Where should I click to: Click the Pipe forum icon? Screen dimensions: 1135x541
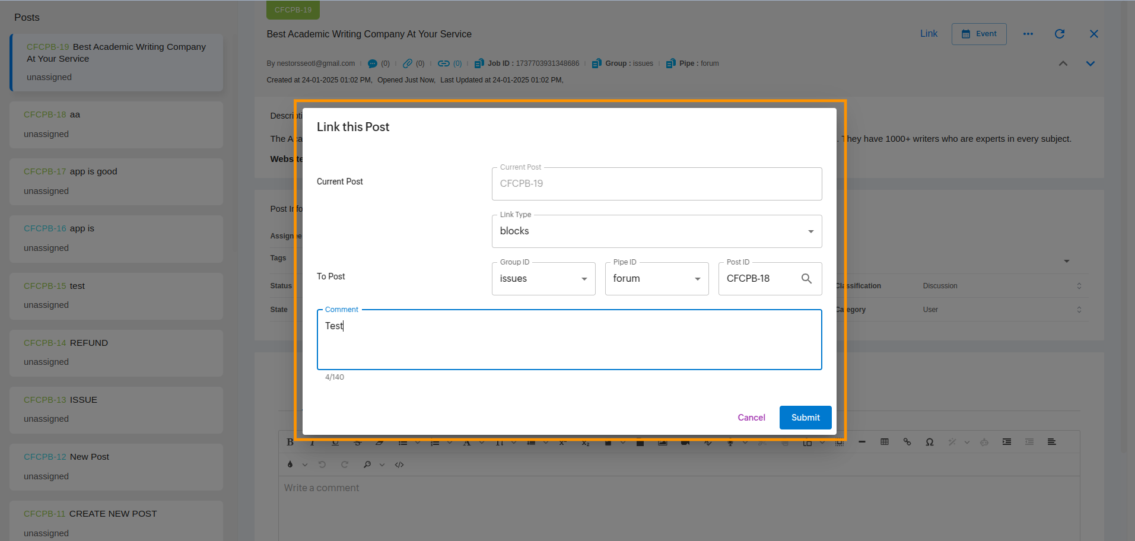(x=670, y=63)
